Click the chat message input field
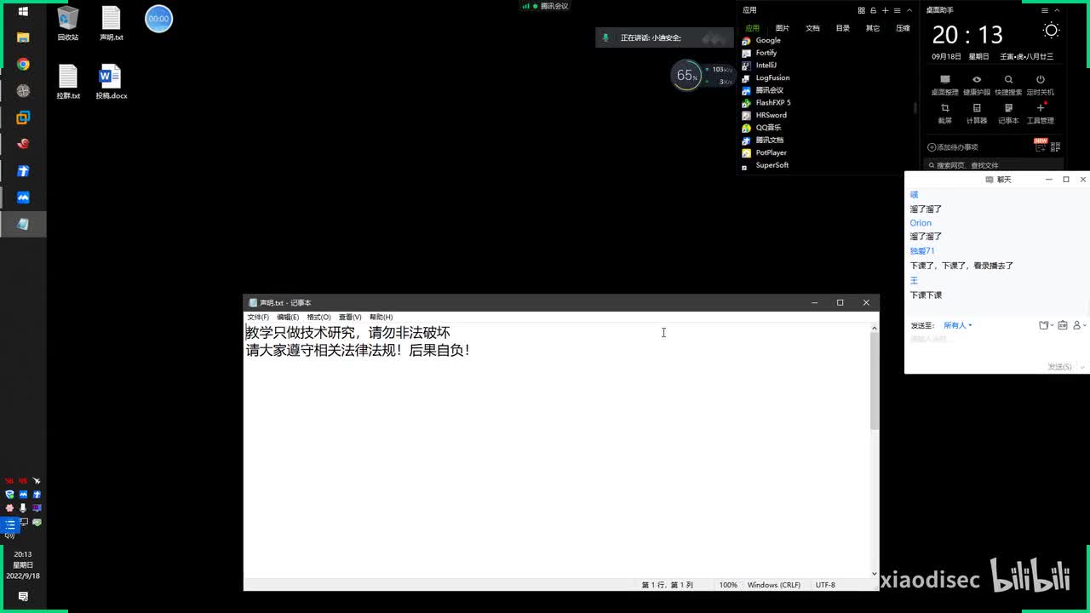The height and width of the screenshot is (613, 1090). click(x=995, y=345)
